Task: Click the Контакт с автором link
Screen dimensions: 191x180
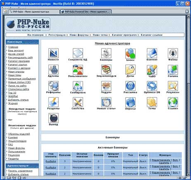Action: coord(19,68)
